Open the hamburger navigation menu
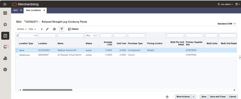241x99 pixels. click(5, 4)
